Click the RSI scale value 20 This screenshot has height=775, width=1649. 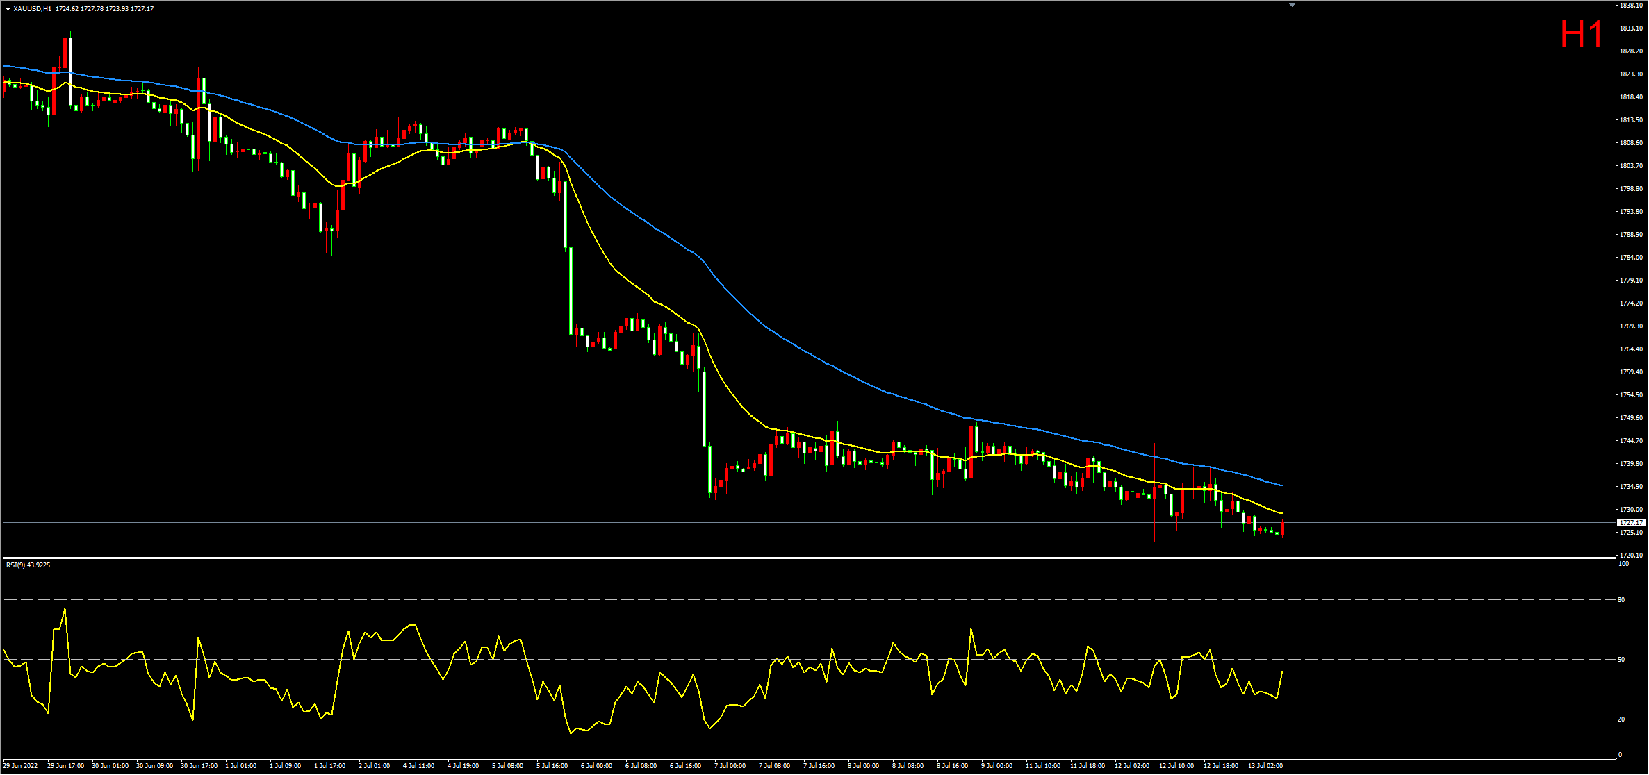pyautogui.click(x=1621, y=719)
